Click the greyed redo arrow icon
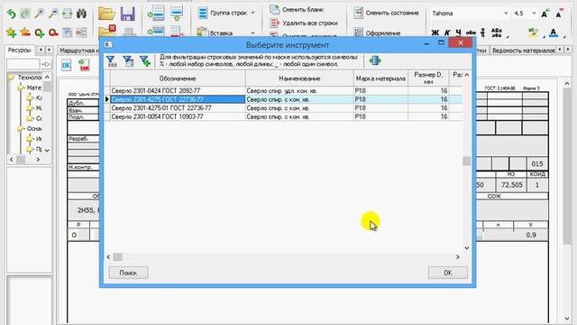 coord(25,14)
